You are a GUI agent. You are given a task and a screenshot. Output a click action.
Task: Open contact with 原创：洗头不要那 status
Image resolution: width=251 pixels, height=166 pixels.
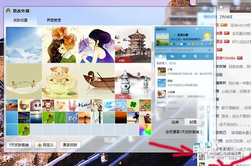(233, 116)
